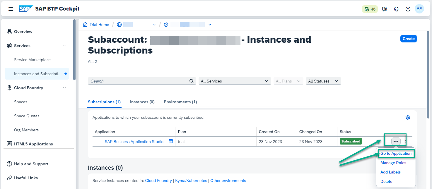The image size is (432, 189).
Task: Open the BS user avatar menu
Action: (x=419, y=8)
